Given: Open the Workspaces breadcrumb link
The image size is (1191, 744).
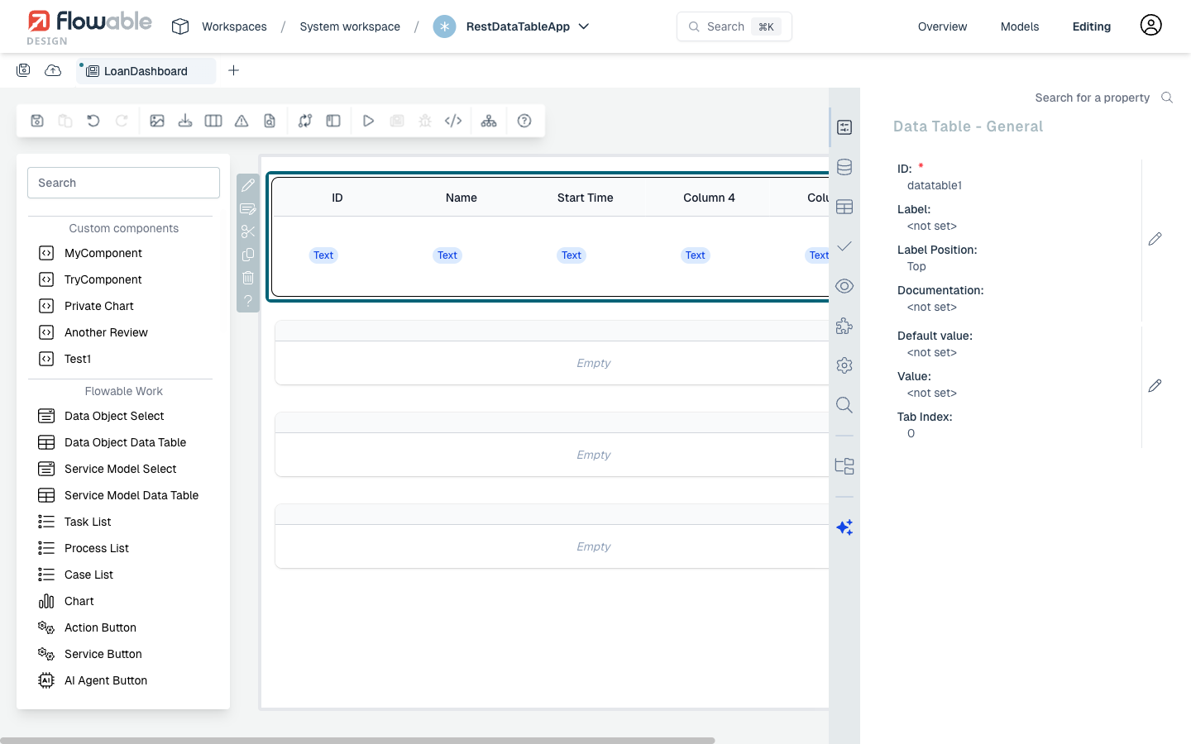Looking at the screenshot, I should point(233,26).
